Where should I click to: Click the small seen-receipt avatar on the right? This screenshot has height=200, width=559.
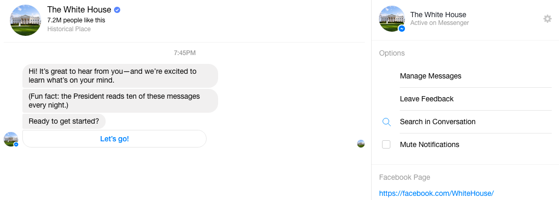pos(361,144)
